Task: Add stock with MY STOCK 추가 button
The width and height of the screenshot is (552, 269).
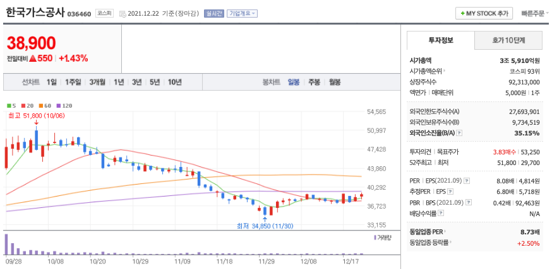Action: tap(484, 14)
